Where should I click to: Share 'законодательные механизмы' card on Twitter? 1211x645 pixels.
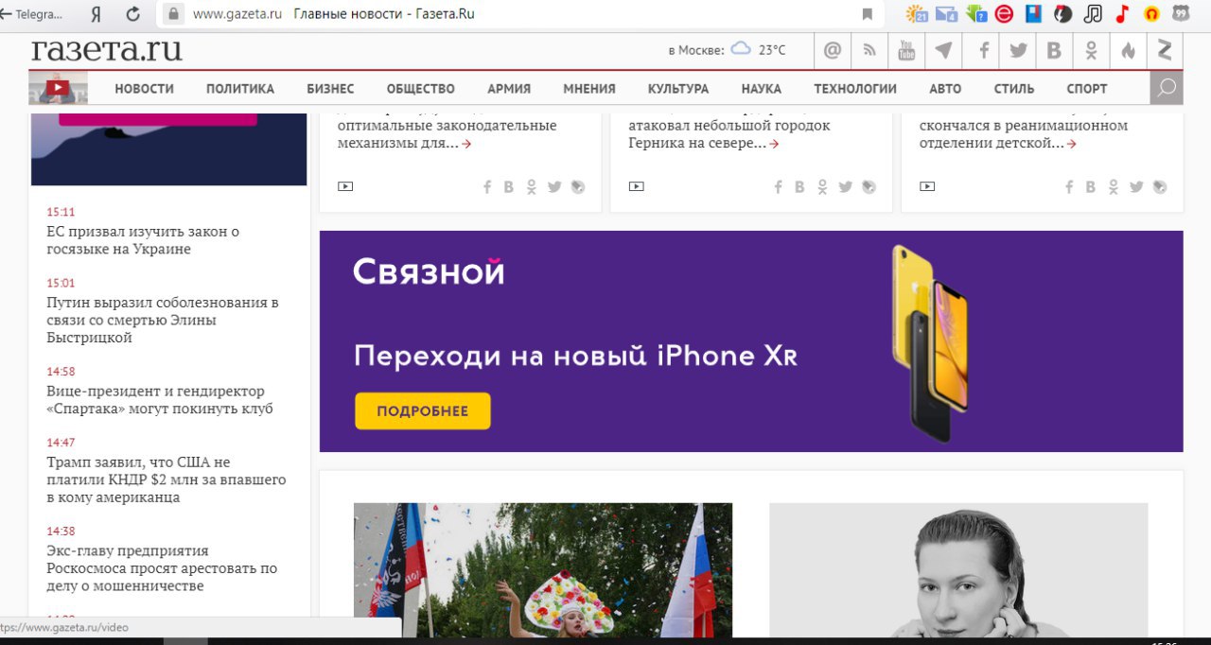pos(554,187)
